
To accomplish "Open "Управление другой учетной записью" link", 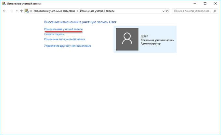I will coord(68,46).
